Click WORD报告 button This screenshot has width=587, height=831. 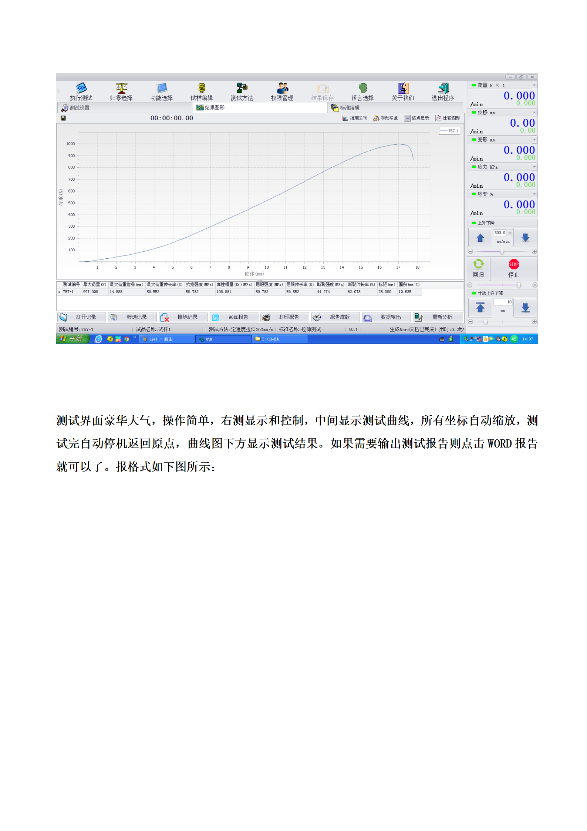(x=234, y=317)
